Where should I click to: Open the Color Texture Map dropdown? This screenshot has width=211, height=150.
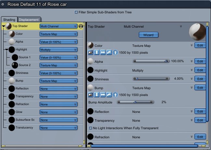59,34
